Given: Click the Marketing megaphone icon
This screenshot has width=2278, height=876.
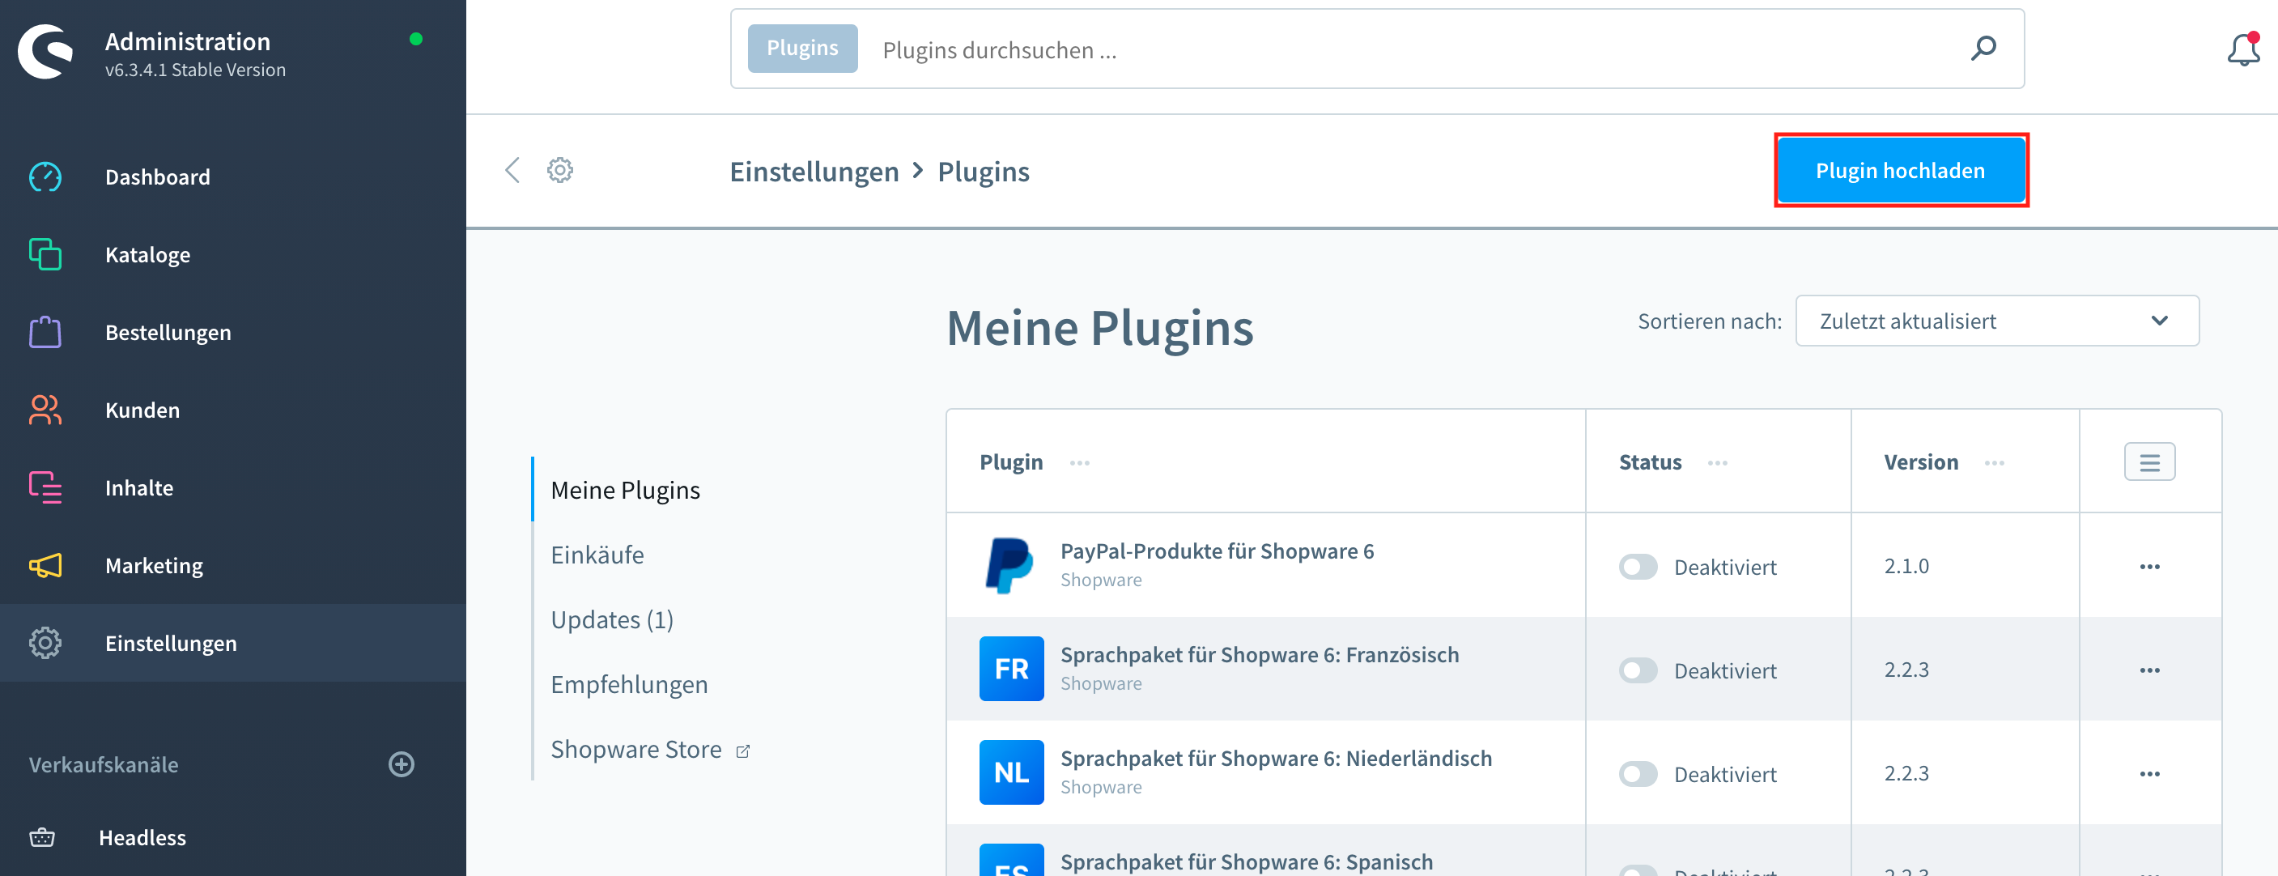Looking at the screenshot, I should tap(45, 565).
